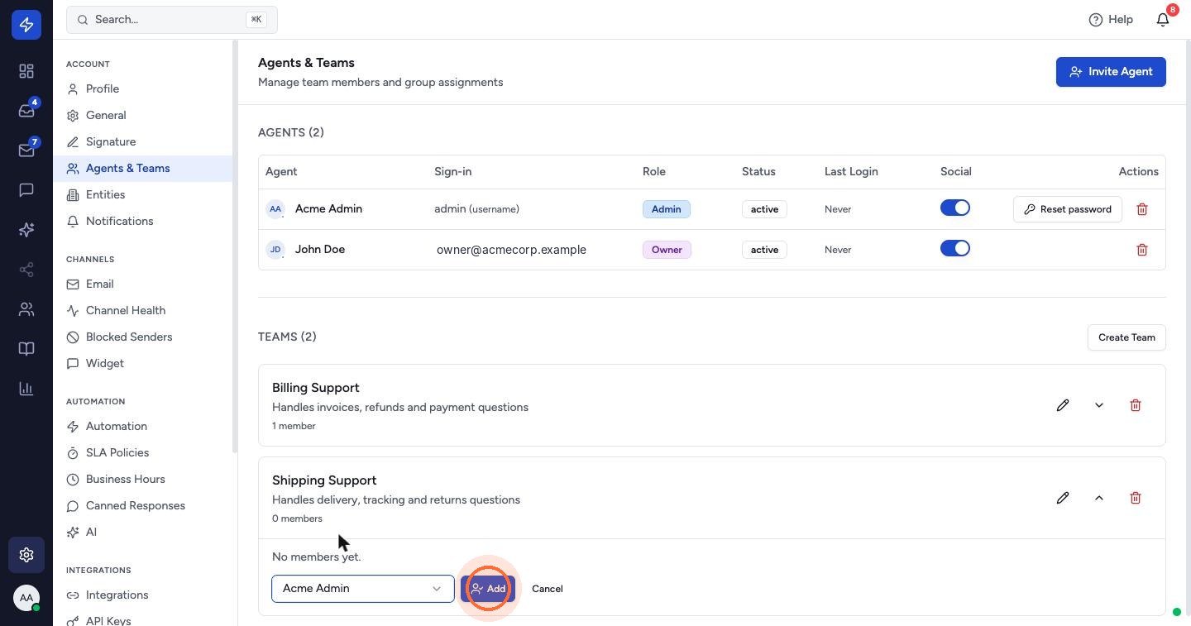The height and width of the screenshot is (626, 1191).
Task: Click the Last Login column header
Action: click(x=851, y=171)
